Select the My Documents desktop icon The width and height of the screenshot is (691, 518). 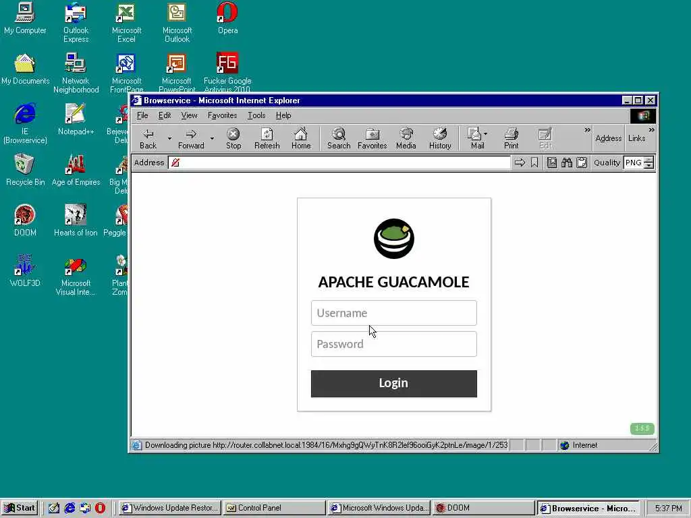[x=25, y=69]
